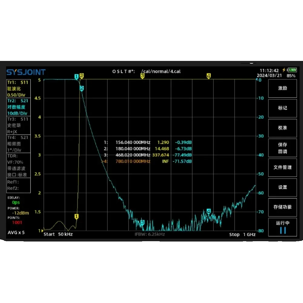Select cyan marker 1 at top of S21 trace
The image size is (303, 303).
[76, 77]
